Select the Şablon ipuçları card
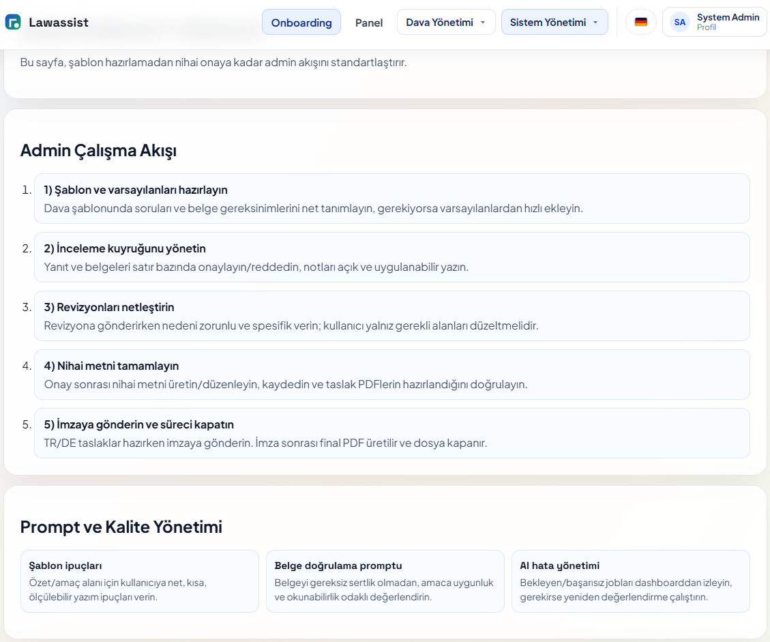 point(140,581)
